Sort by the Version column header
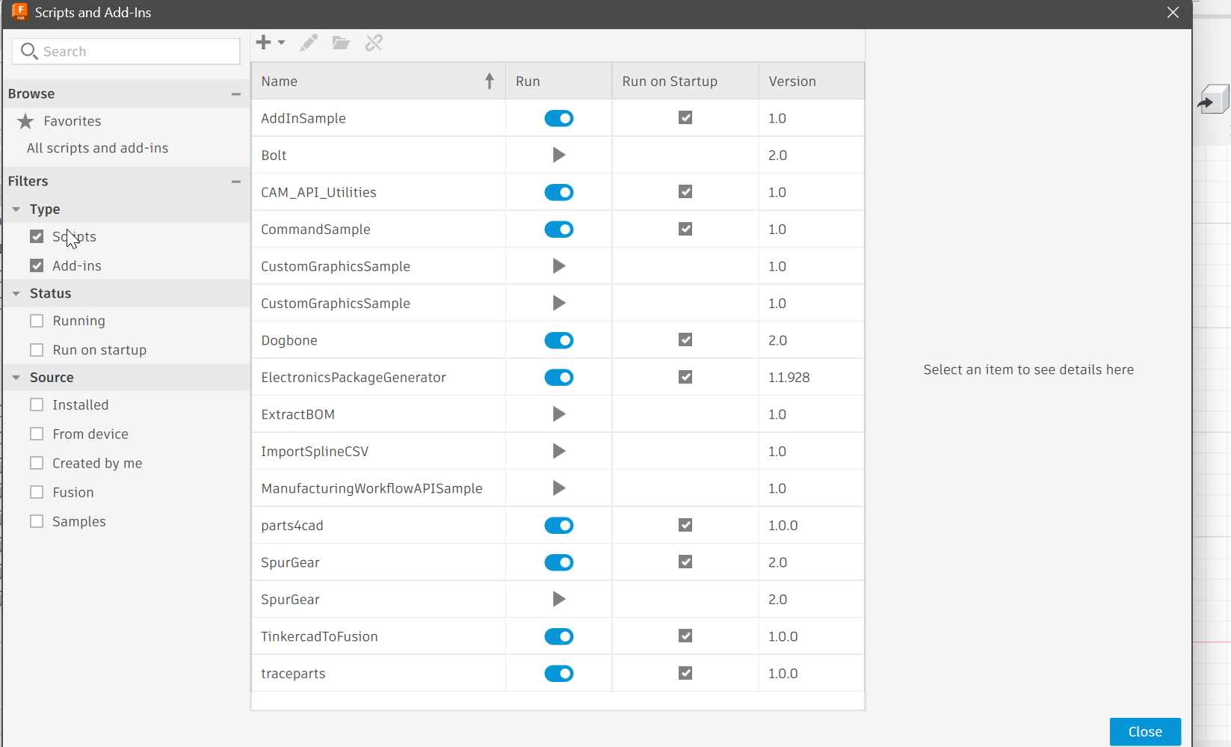Viewport: 1231px width, 747px height. point(792,82)
